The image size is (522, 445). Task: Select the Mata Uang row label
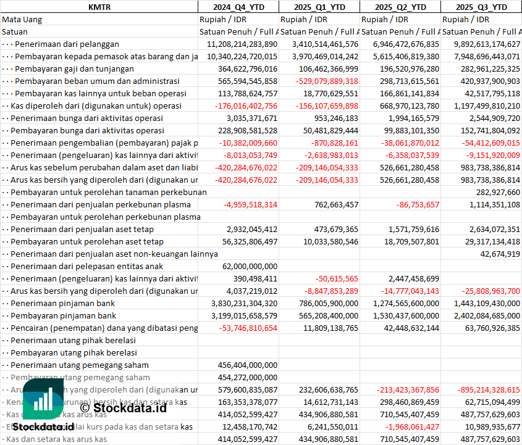22,19
